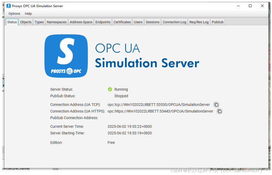Open the Namespaces tab
This screenshot has width=272, height=175.
coord(57,22)
